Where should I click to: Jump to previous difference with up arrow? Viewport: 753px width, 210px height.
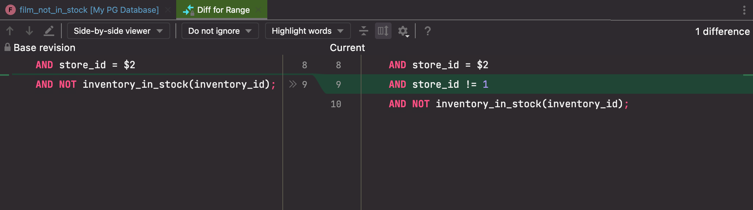click(x=10, y=31)
